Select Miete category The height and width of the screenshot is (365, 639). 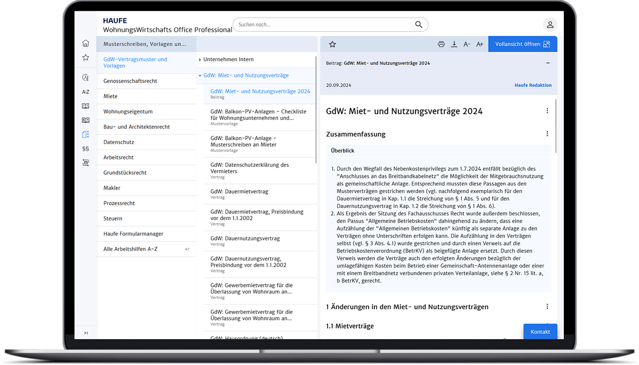[146, 96]
